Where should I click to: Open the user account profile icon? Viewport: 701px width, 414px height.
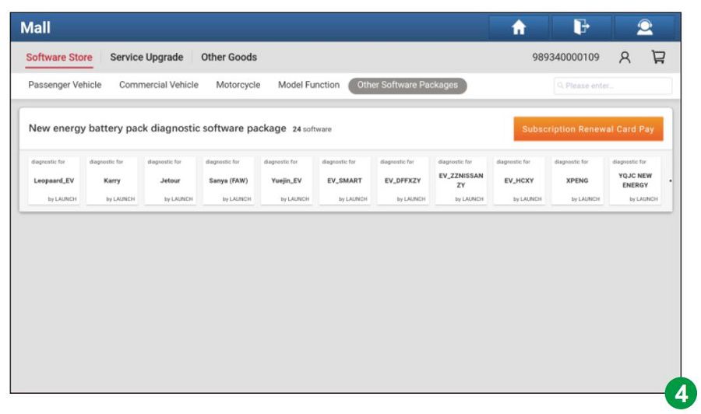(x=624, y=58)
